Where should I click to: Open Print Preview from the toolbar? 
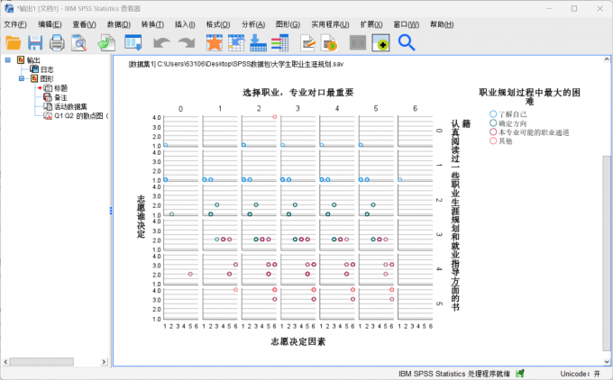(x=79, y=42)
